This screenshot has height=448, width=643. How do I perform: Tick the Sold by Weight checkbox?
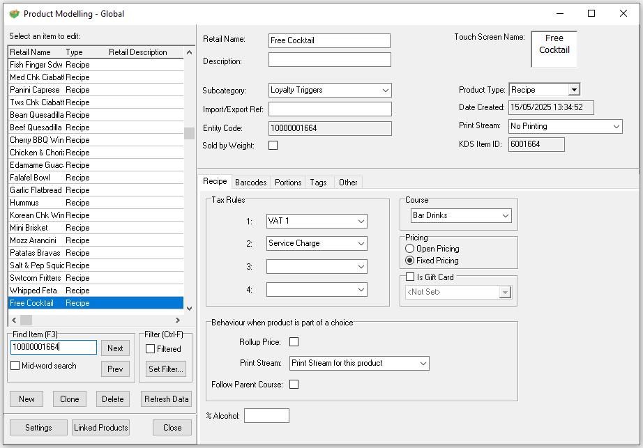273,146
